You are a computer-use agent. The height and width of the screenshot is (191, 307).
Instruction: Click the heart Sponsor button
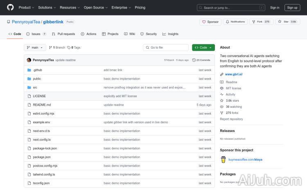coord(210,22)
